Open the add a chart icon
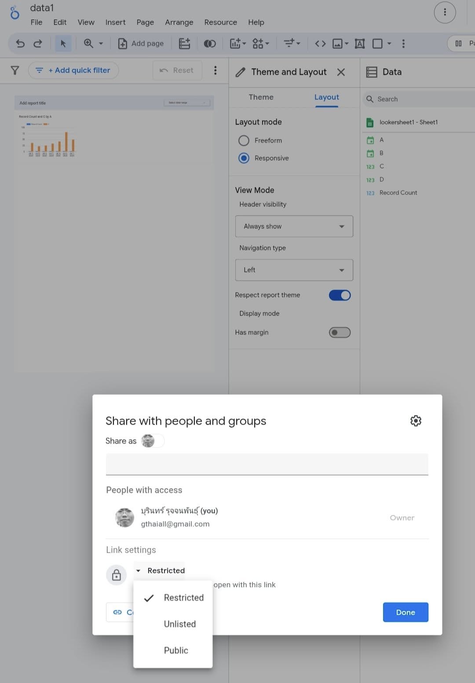This screenshot has width=475, height=683. click(237, 44)
